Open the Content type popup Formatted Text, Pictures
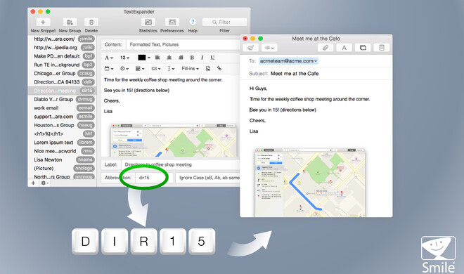The image size is (464, 274). point(183,45)
